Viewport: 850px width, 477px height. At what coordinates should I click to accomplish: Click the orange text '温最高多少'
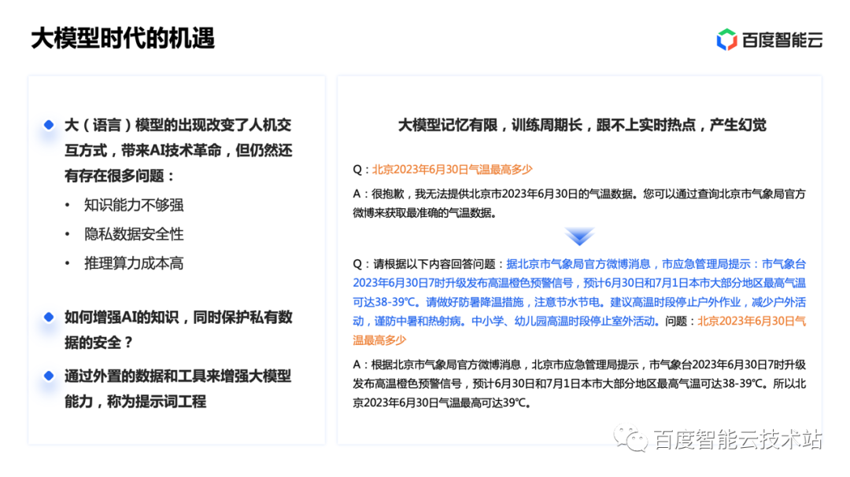click(x=379, y=340)
